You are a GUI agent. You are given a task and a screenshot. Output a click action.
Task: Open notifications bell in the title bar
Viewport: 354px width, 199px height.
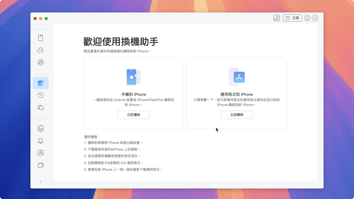point(307,18)
